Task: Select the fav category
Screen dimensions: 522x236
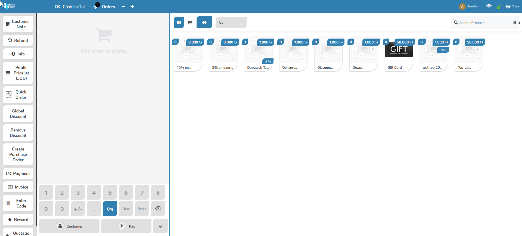Action: tap(231, 22)
